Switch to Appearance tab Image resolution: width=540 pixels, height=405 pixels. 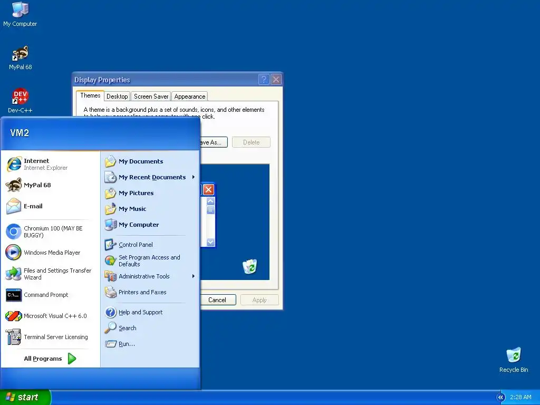coord(190,97)
